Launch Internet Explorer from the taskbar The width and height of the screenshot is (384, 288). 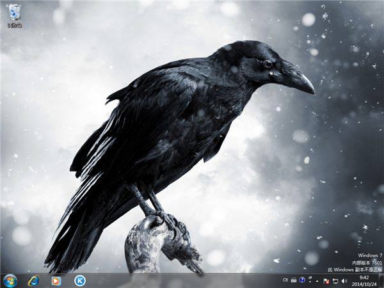tap(33, 280)
